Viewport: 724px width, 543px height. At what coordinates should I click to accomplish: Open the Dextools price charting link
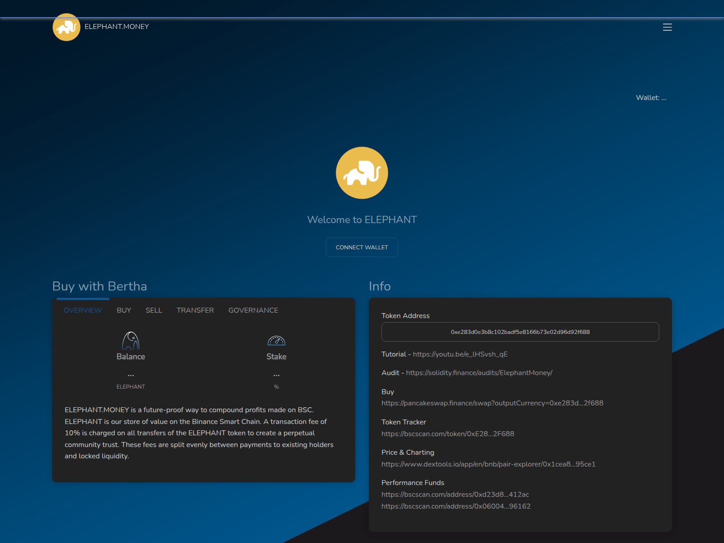pos(488,464)
